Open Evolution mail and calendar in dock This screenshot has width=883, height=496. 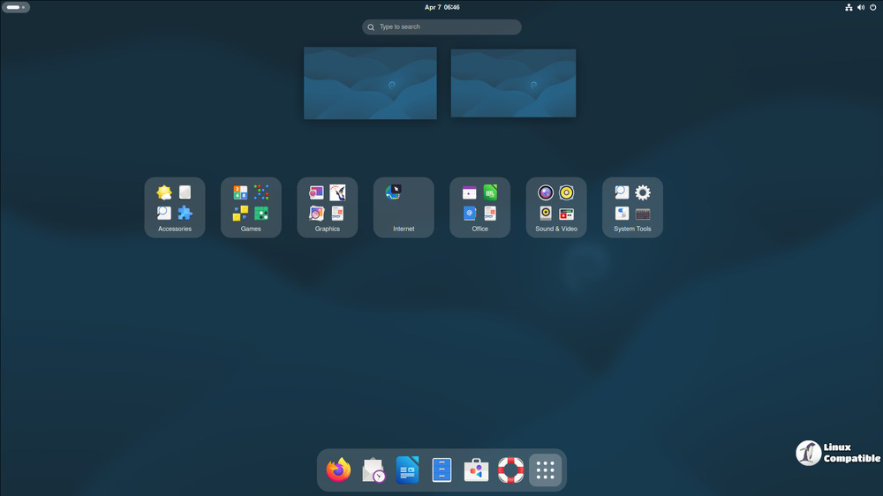pyautogui.click(x=374, y=470)
